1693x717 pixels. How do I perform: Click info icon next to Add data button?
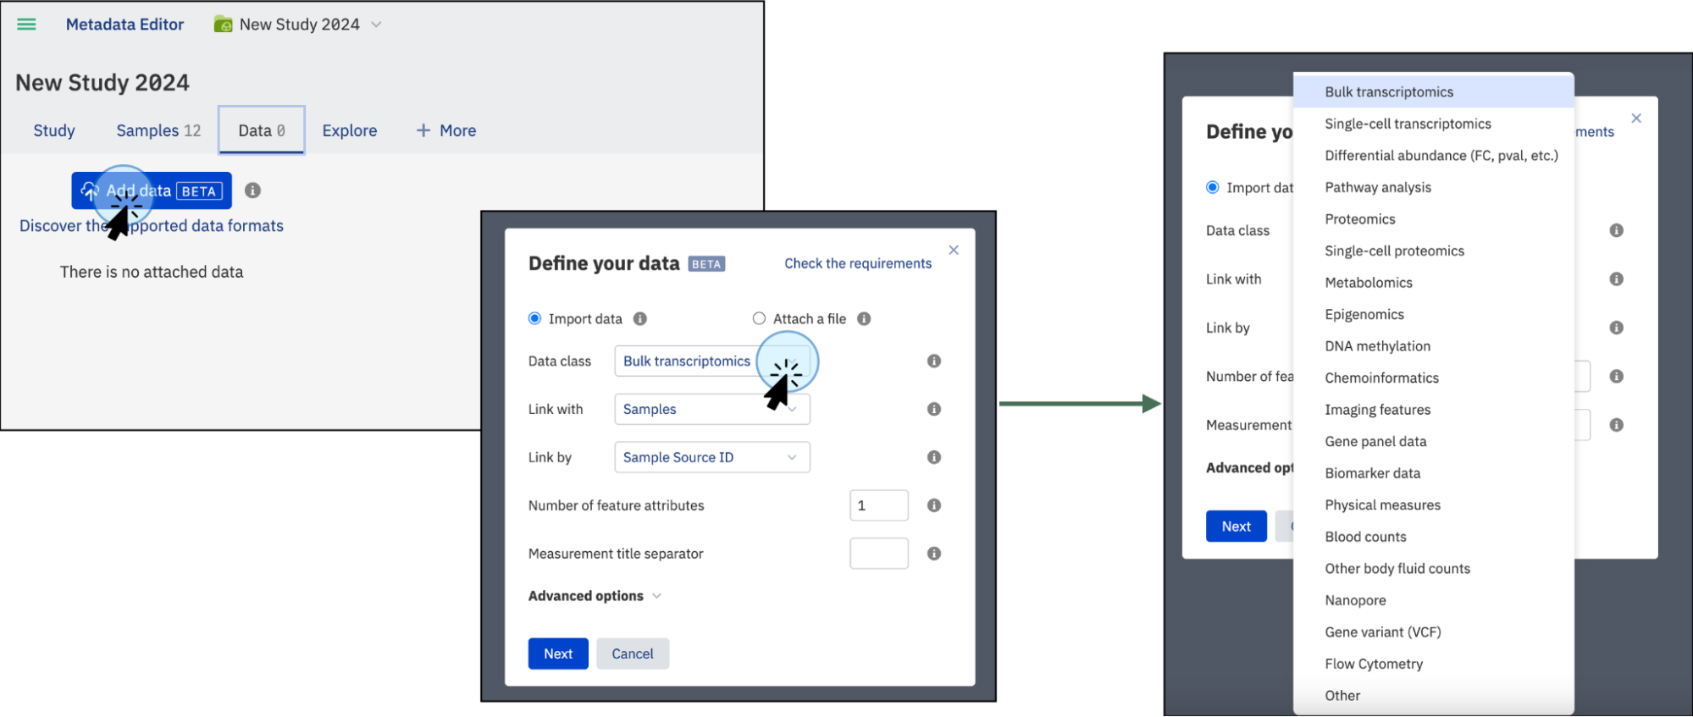point(252,190)
